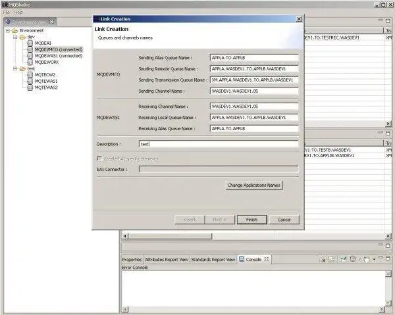Click the Description text field

219,144
